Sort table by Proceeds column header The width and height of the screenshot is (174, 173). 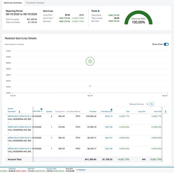93,111
